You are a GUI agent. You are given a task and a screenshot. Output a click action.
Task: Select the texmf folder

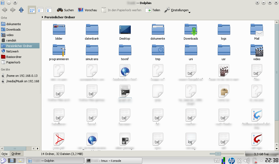coord(125,52)
